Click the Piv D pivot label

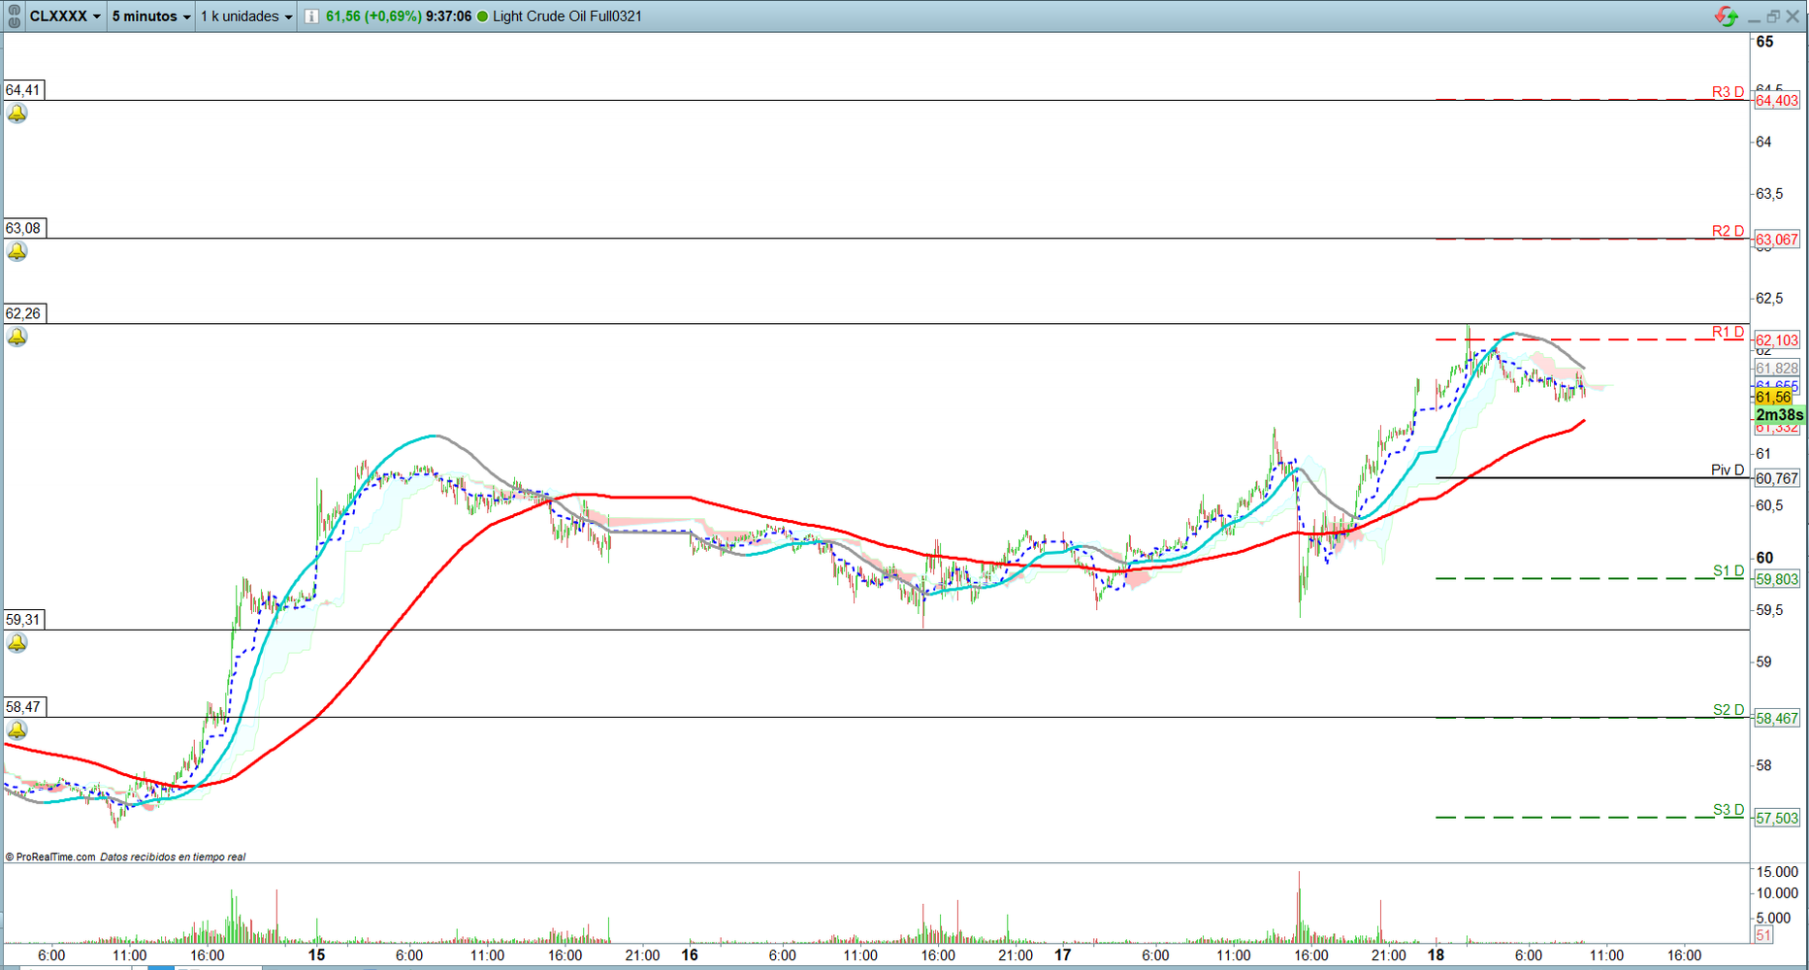point(1727,470)
